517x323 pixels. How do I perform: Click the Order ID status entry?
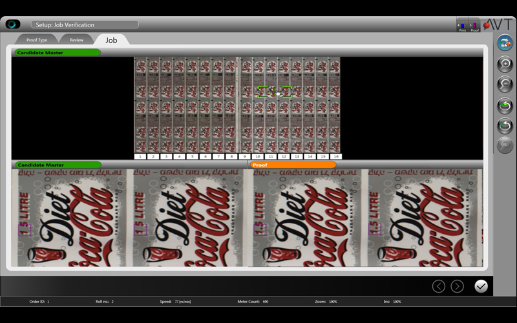(39, 302)
